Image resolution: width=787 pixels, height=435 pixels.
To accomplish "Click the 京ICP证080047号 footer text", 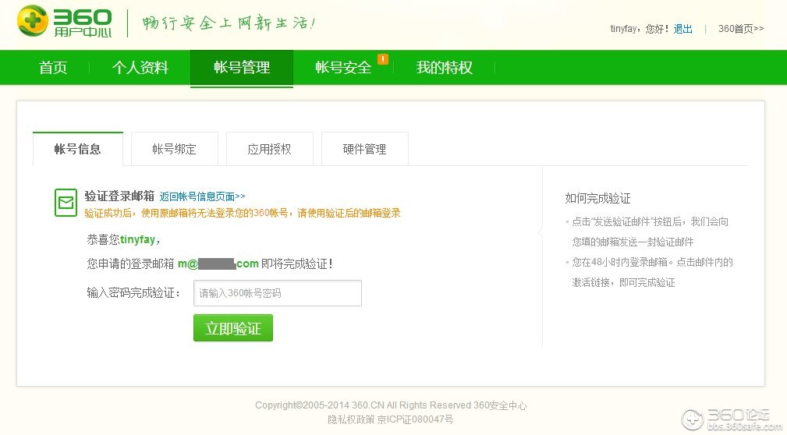I will (x=415, y=419).
